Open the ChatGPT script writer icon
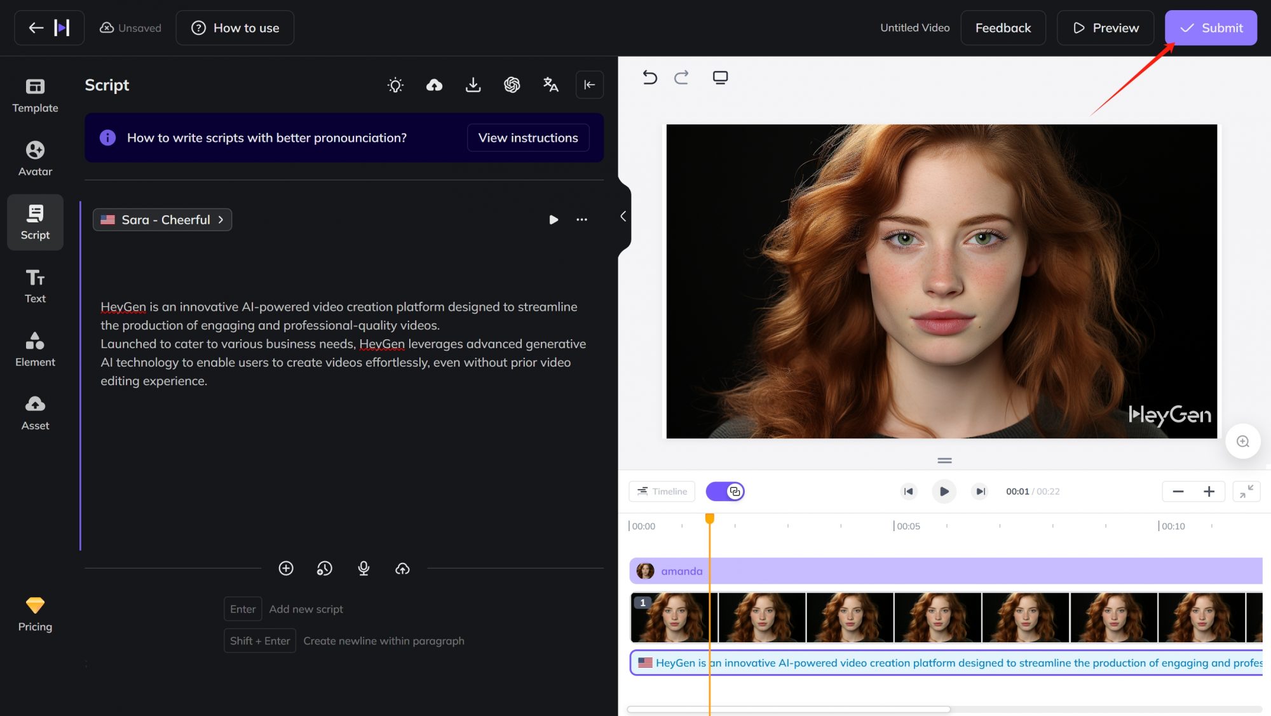The height and width of the screenshot is (716, 1271). tap(512, 85)
